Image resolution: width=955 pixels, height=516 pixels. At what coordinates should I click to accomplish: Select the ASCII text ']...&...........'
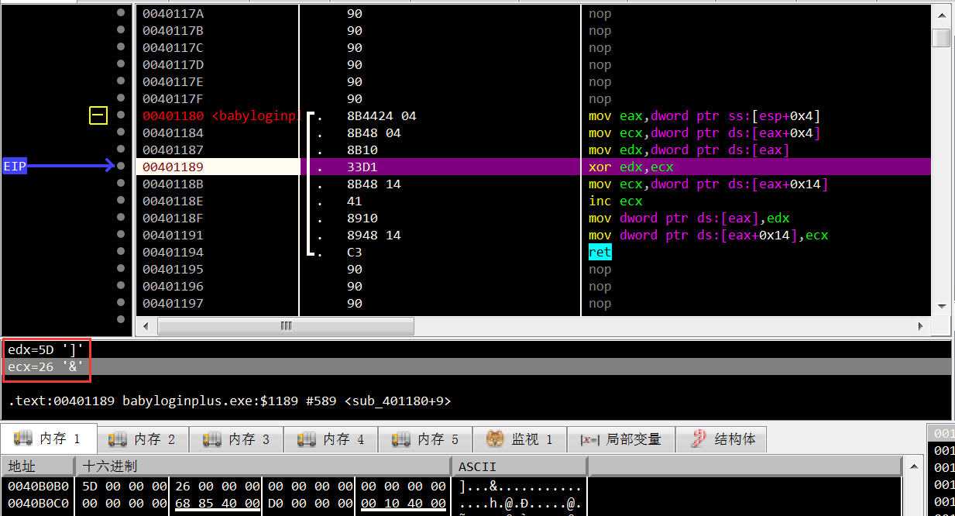click(x=520, y=487)
